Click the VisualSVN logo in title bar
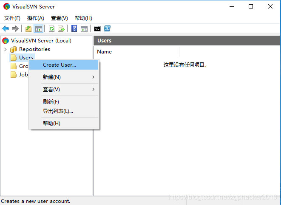281x205 pixels. point(7,6)
